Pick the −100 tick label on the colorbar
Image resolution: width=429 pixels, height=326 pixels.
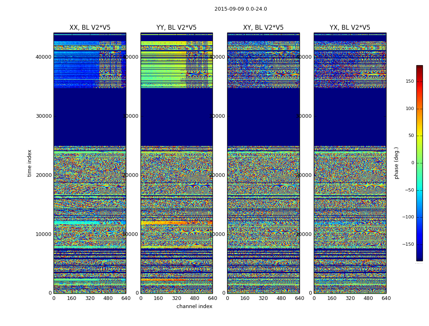tap(409, 217)
